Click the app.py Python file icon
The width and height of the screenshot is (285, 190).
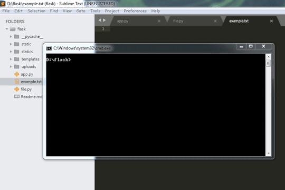click(x=17, y=74)
